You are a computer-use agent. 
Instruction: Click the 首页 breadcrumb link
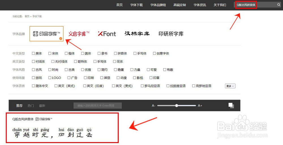[x=27, y=16]
